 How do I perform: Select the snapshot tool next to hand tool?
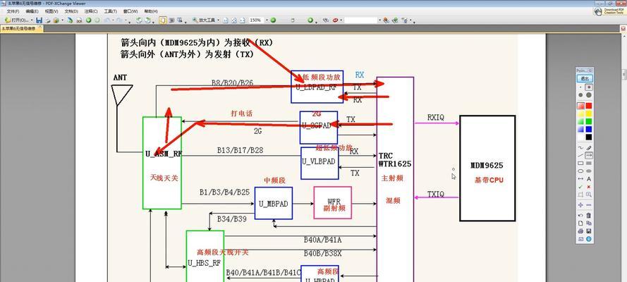click(171, 20)
